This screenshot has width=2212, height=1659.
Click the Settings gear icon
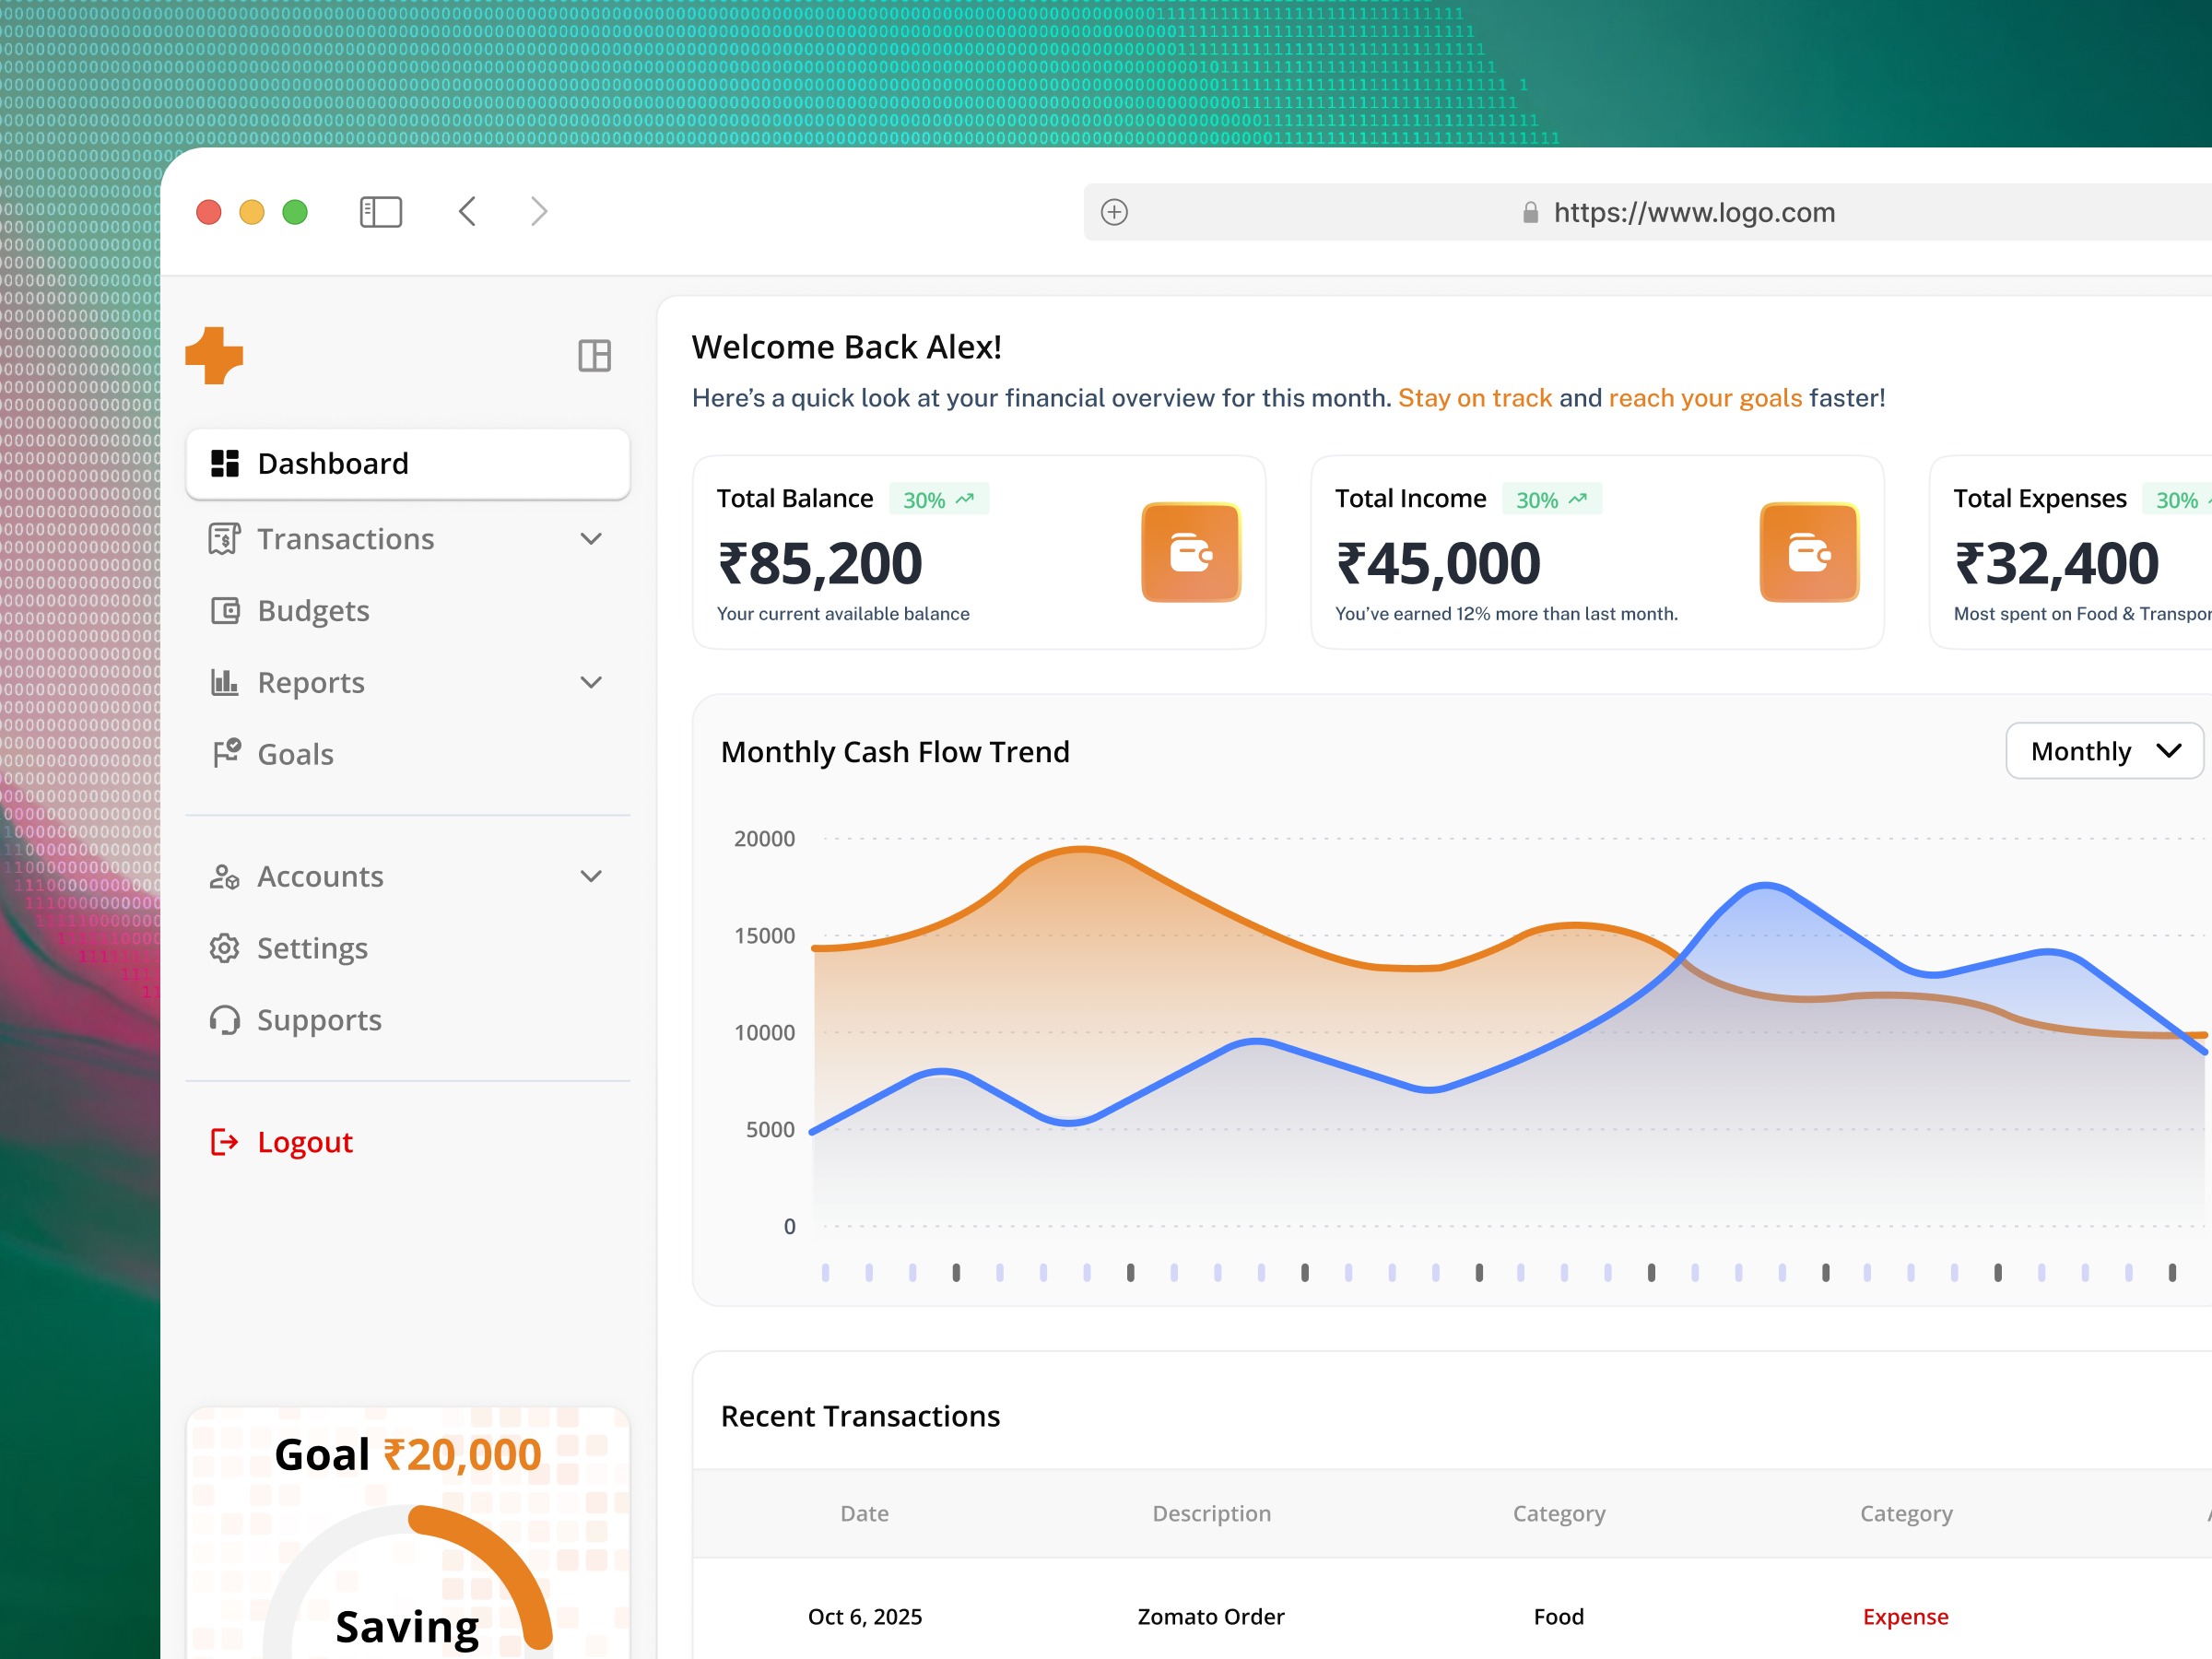click(224, 948)
